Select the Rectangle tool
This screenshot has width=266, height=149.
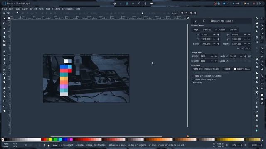(5, 29)
